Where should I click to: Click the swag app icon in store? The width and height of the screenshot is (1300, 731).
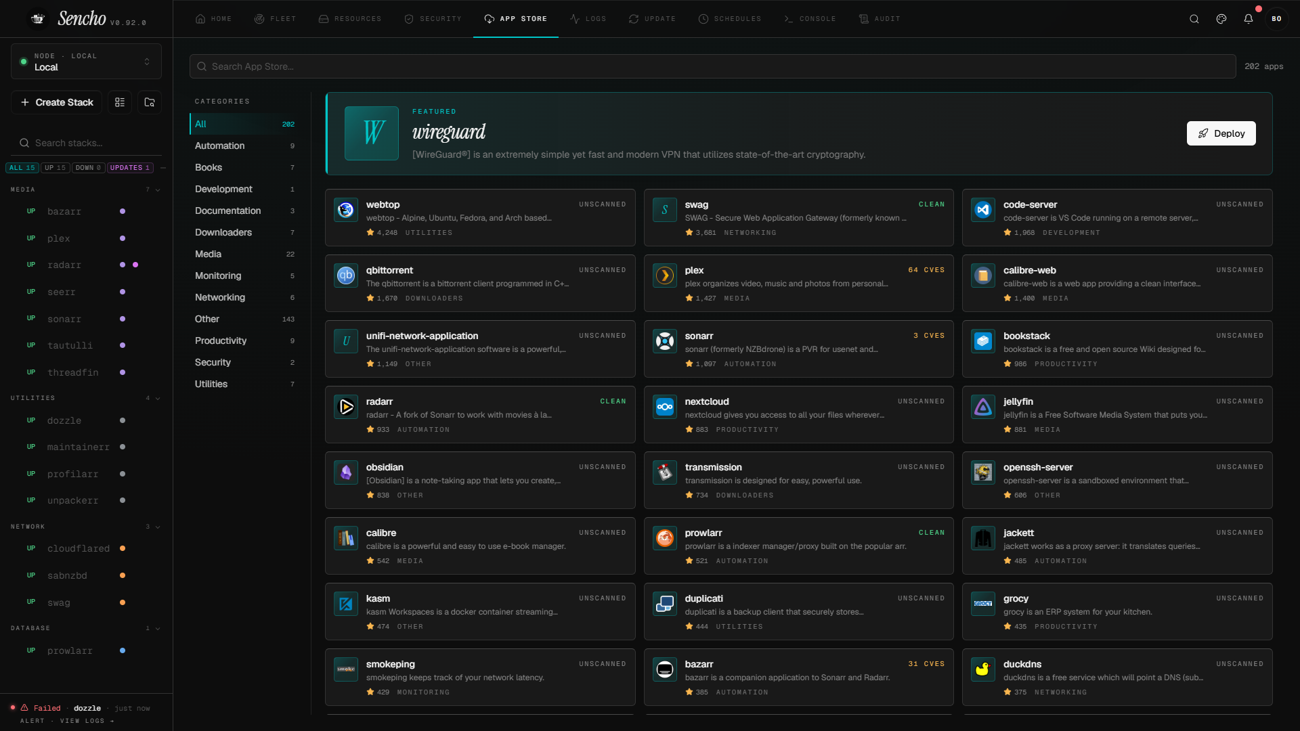(665, 210)
